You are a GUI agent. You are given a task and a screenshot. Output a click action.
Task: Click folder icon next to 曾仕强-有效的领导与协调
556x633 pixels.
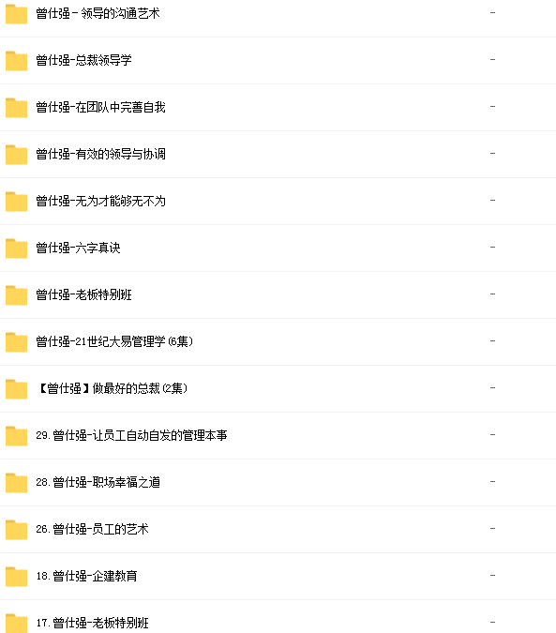pos(16,155)
